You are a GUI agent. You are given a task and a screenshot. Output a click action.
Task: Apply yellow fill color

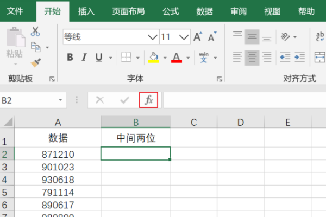(x=153, y=58)
